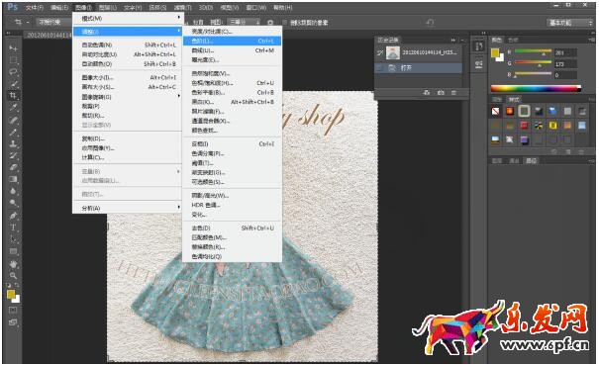Choose 曲线(U) Curves menu item
Viewport: 599px width, 365px height.
233,50
